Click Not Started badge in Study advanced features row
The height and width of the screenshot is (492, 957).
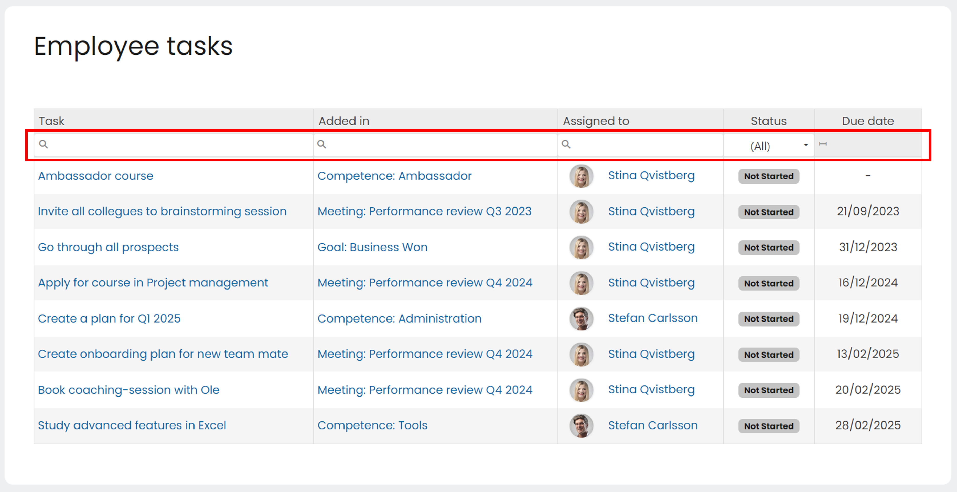click(769, 426)
